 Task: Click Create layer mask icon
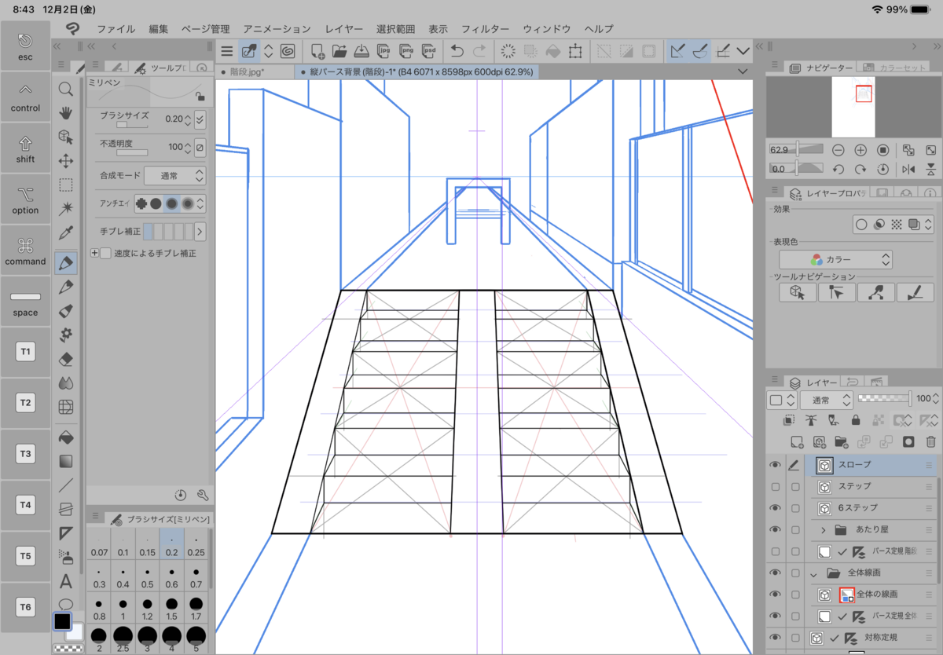pyautogui.click(x=909, y=441)
